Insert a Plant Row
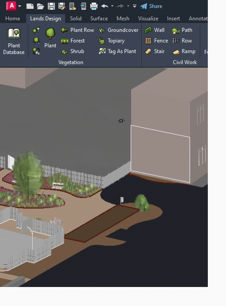226x306 pixels. coord(78,30)
